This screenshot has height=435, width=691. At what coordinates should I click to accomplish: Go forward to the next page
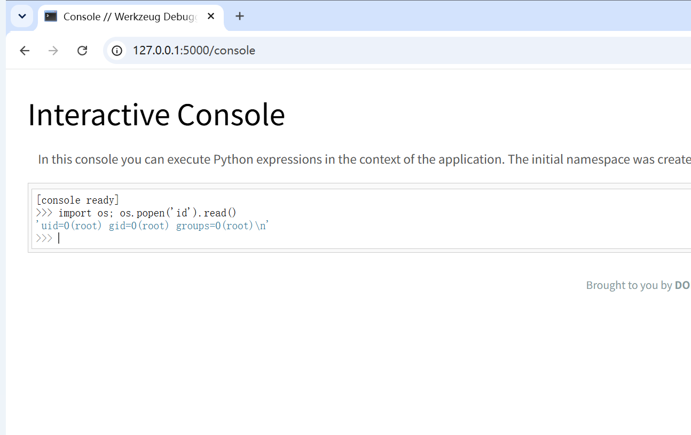tap(53, 51)
